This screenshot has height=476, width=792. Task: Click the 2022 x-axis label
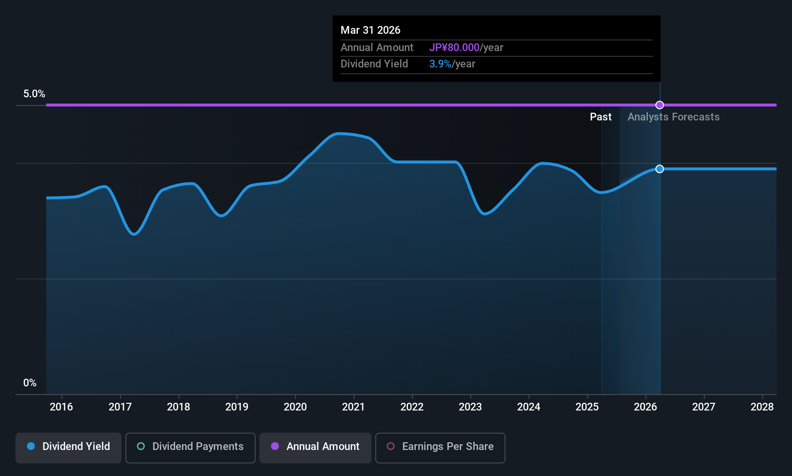pyautogui.click(x=412, y=407)
